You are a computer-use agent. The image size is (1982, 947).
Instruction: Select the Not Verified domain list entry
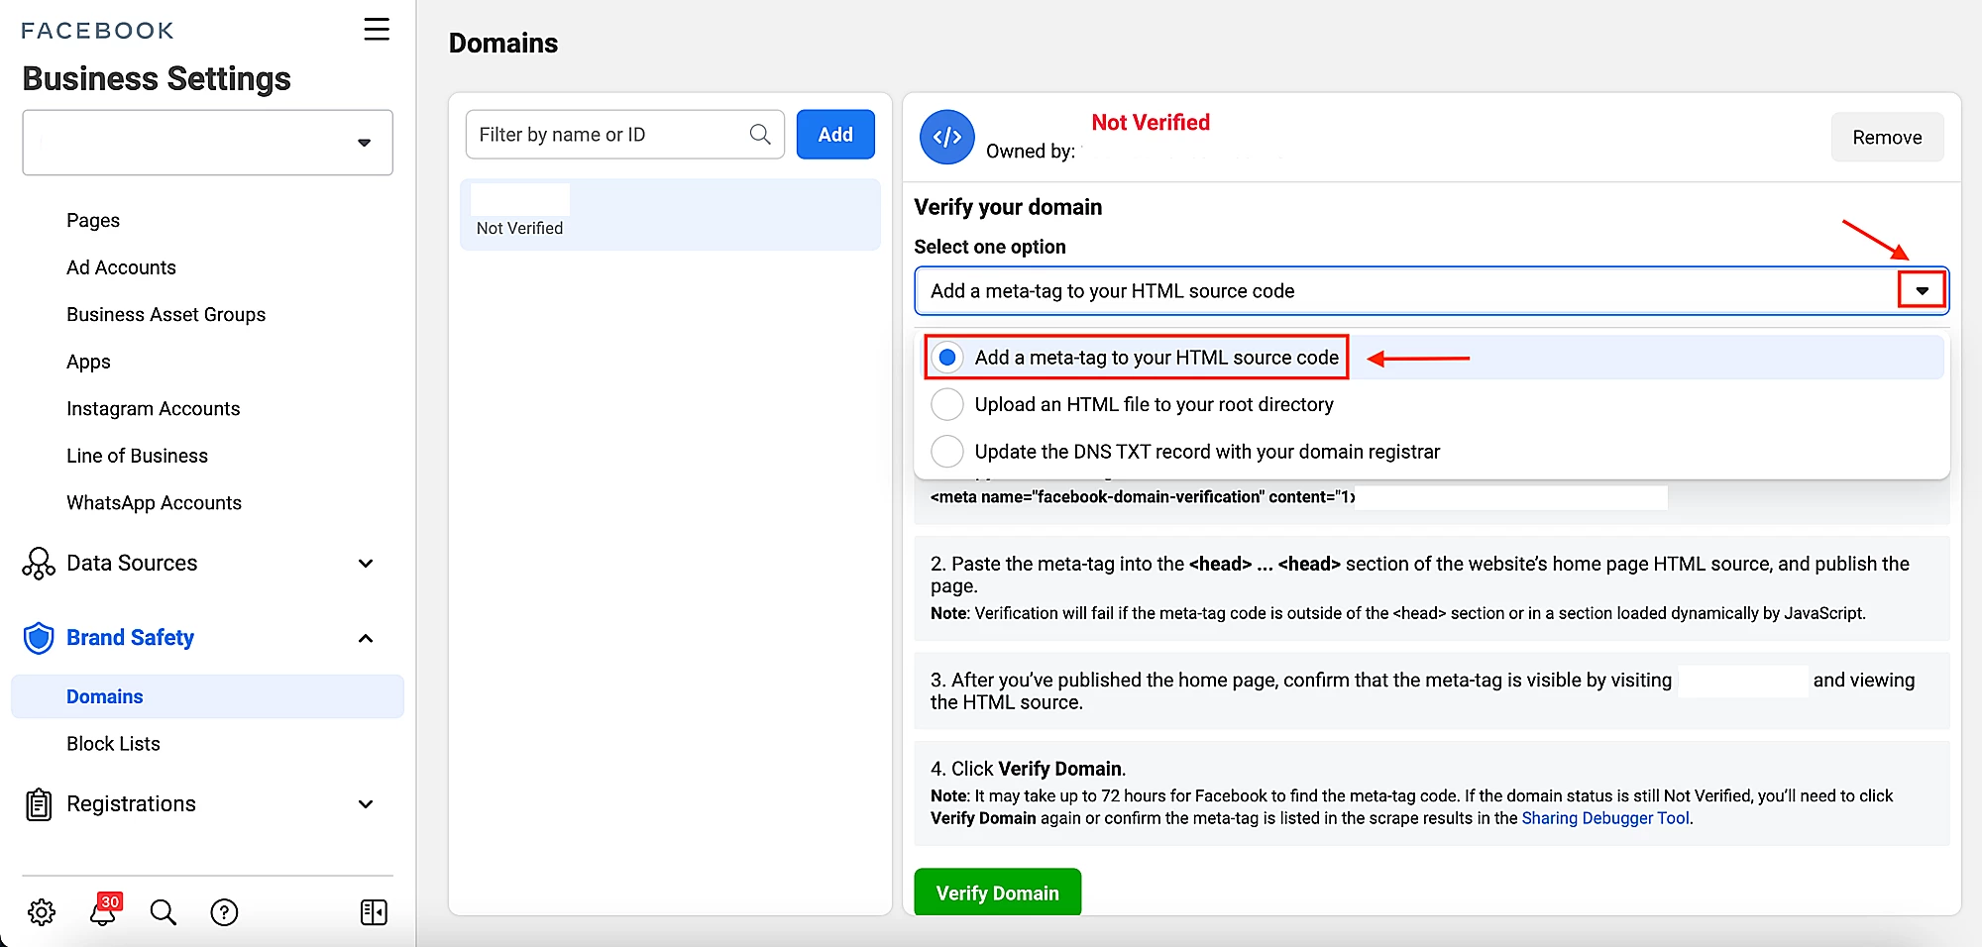pyautogui.click(x=670, y=214)
